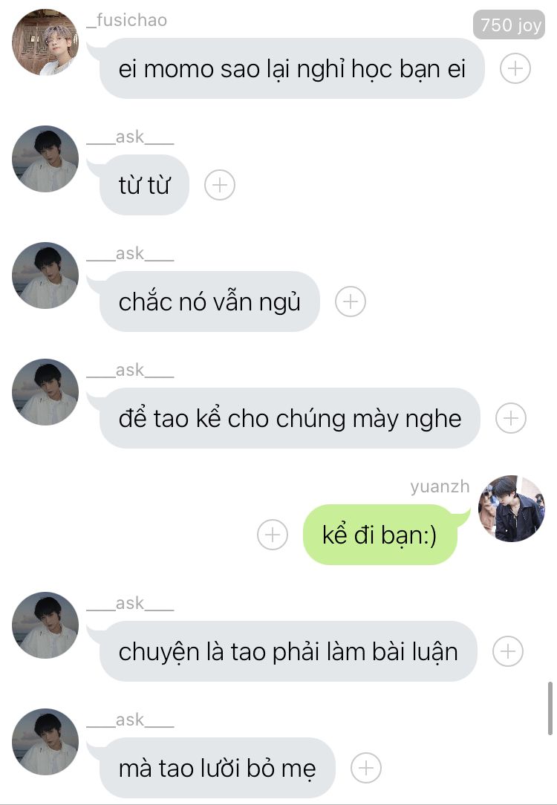Tap plus icon beside "để tao kể cho chúng mày nghe"
Viewport: 557px width, 805px height.
[511, 418]
